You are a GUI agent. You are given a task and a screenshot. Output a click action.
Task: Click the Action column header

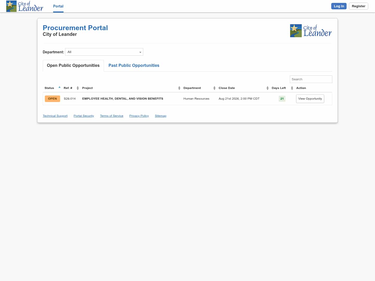coord(301,88)
